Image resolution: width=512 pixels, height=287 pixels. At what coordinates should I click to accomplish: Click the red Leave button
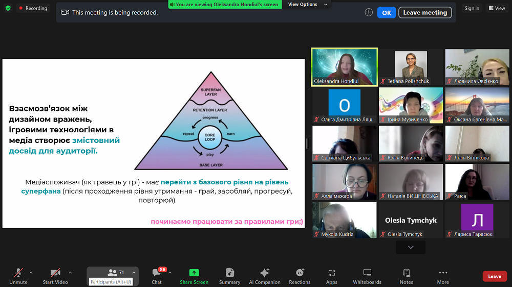click(x=495, y=276)
